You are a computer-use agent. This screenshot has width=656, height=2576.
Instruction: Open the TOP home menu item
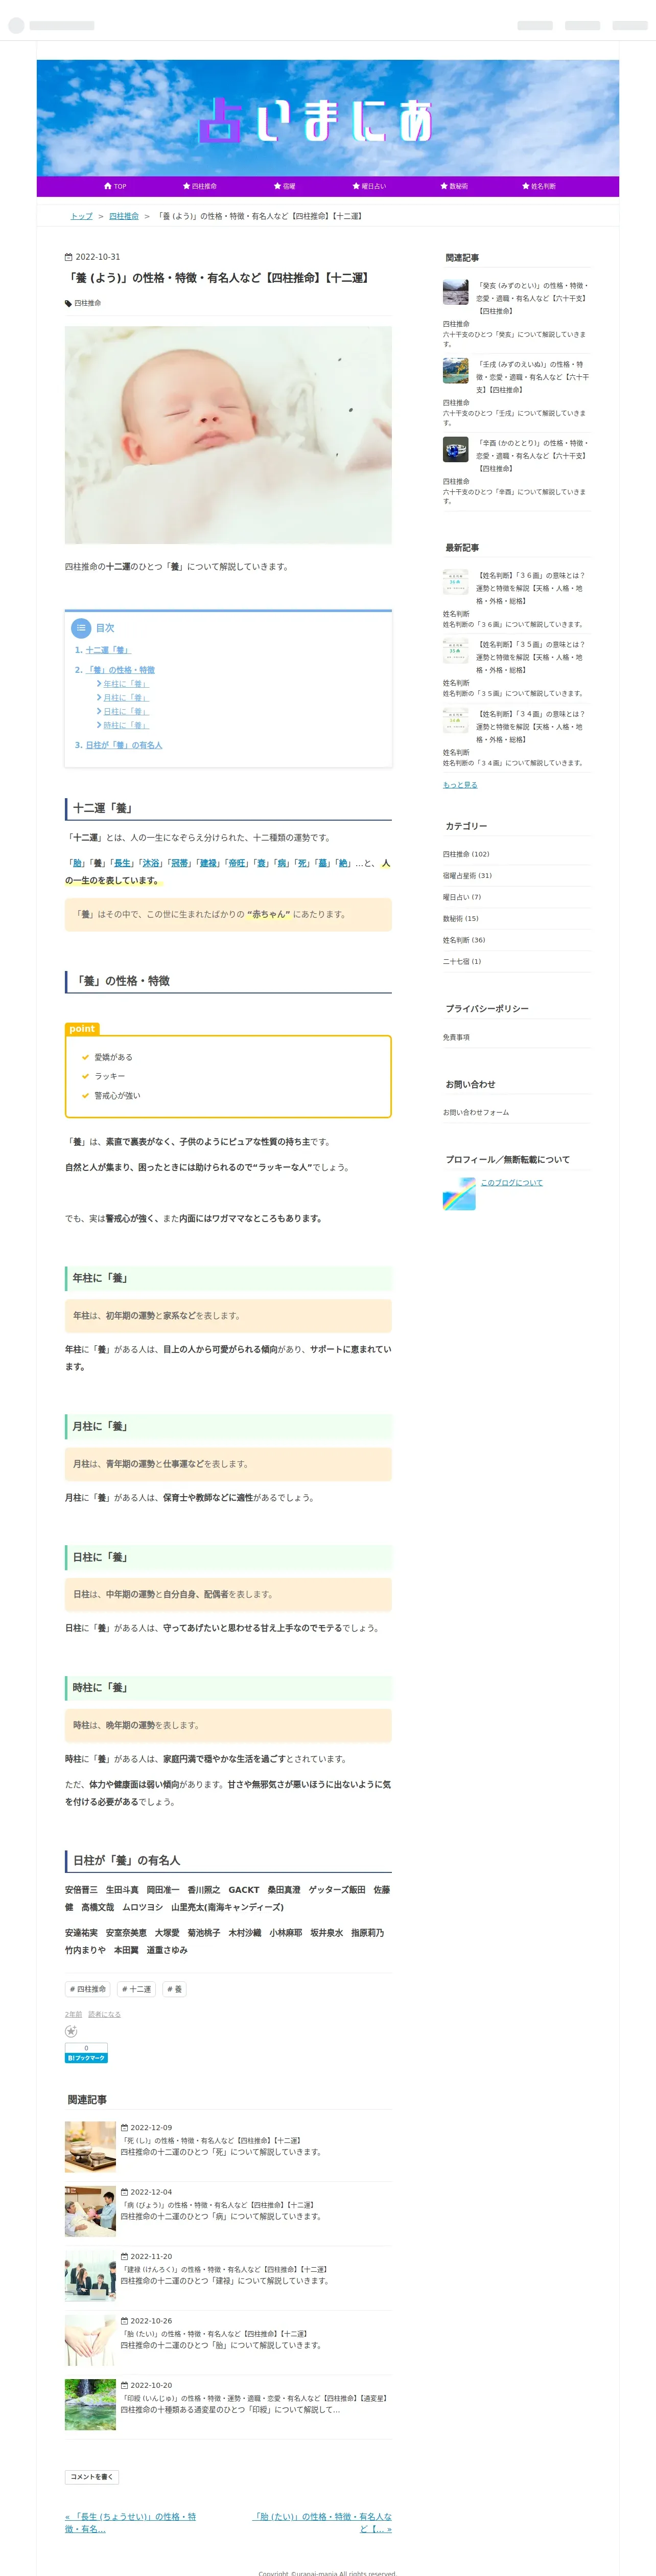click(115, 186)
